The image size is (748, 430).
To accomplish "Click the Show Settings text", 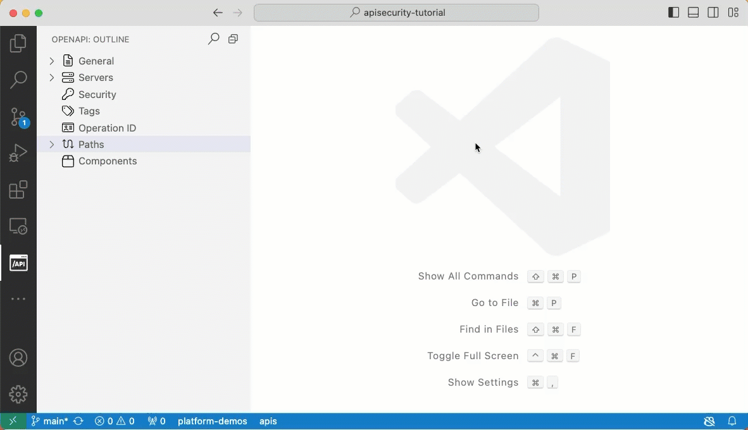I will pos(483,383).
